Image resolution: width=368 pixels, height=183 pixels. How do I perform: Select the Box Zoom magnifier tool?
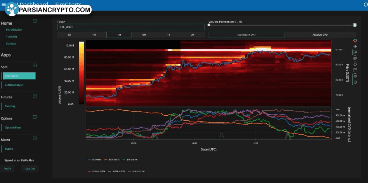(355, 52)
